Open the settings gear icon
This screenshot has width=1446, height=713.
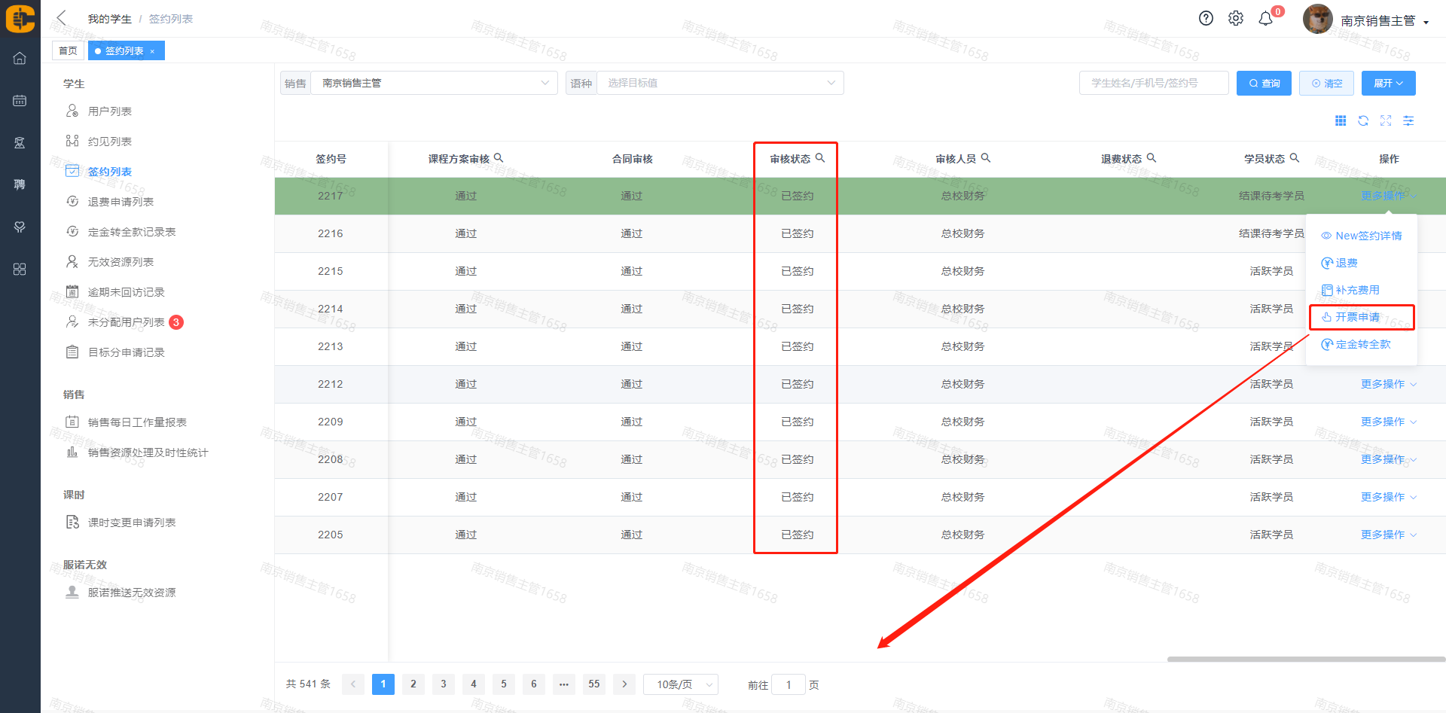1236,19
